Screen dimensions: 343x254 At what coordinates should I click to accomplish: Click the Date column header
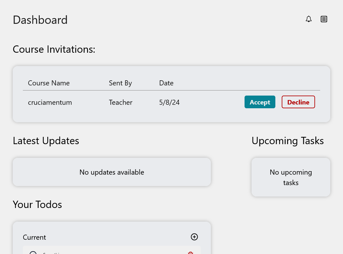(x=166, y=83)
